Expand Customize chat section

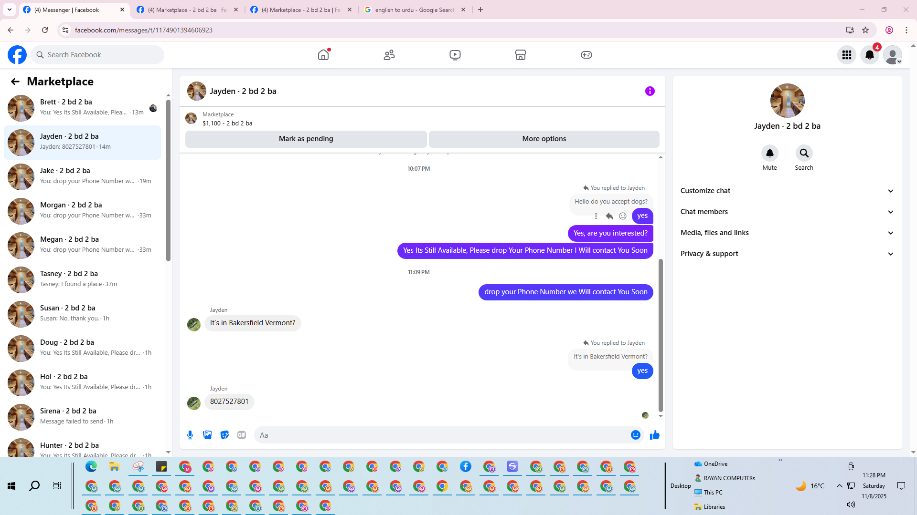tap(787, 191)
